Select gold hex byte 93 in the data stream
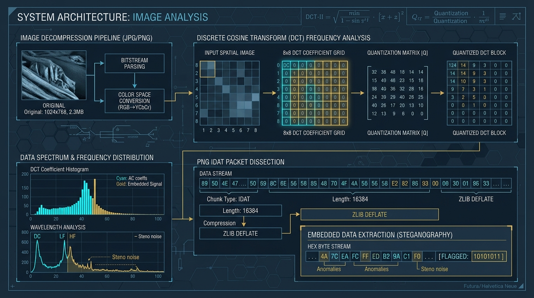The image size is (534, 298). coord(425,183)
